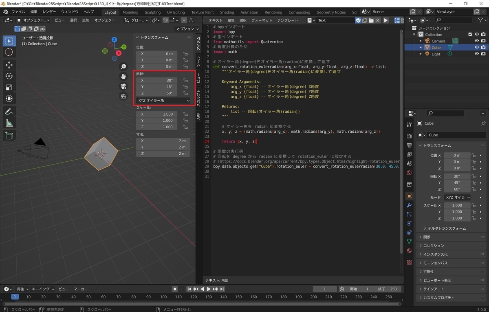Open Material properties via the sphere icon
Viewport: 489px width, 312px height.
409,251
